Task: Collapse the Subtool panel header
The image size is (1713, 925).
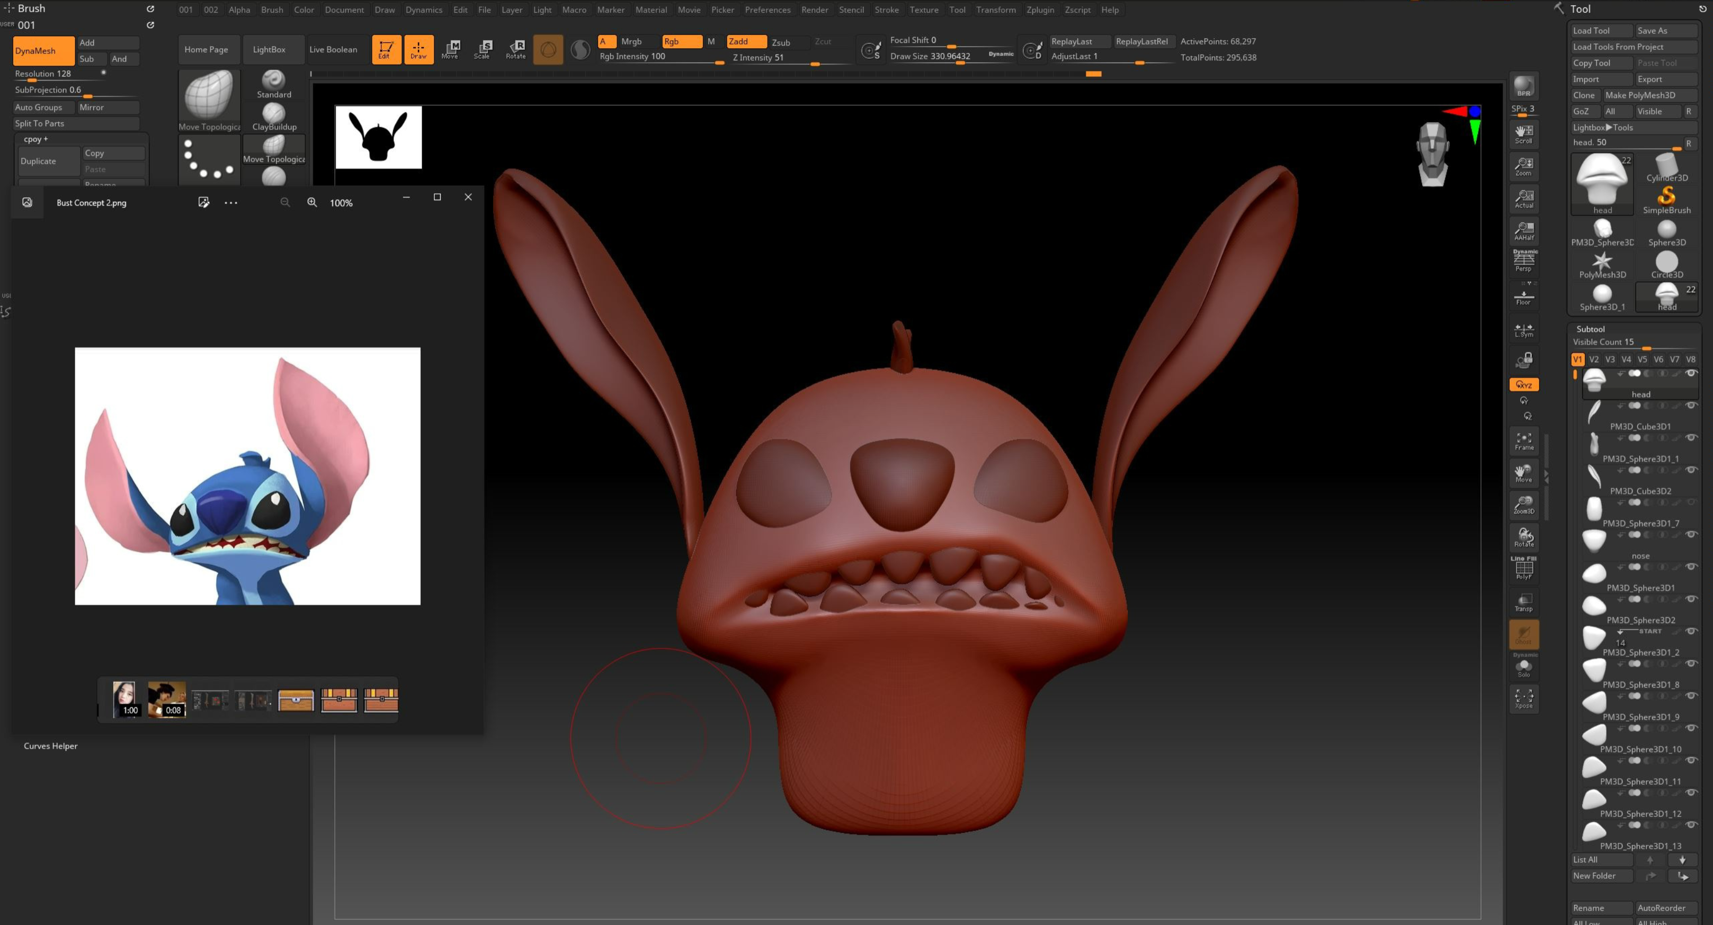Action: 1590,329
